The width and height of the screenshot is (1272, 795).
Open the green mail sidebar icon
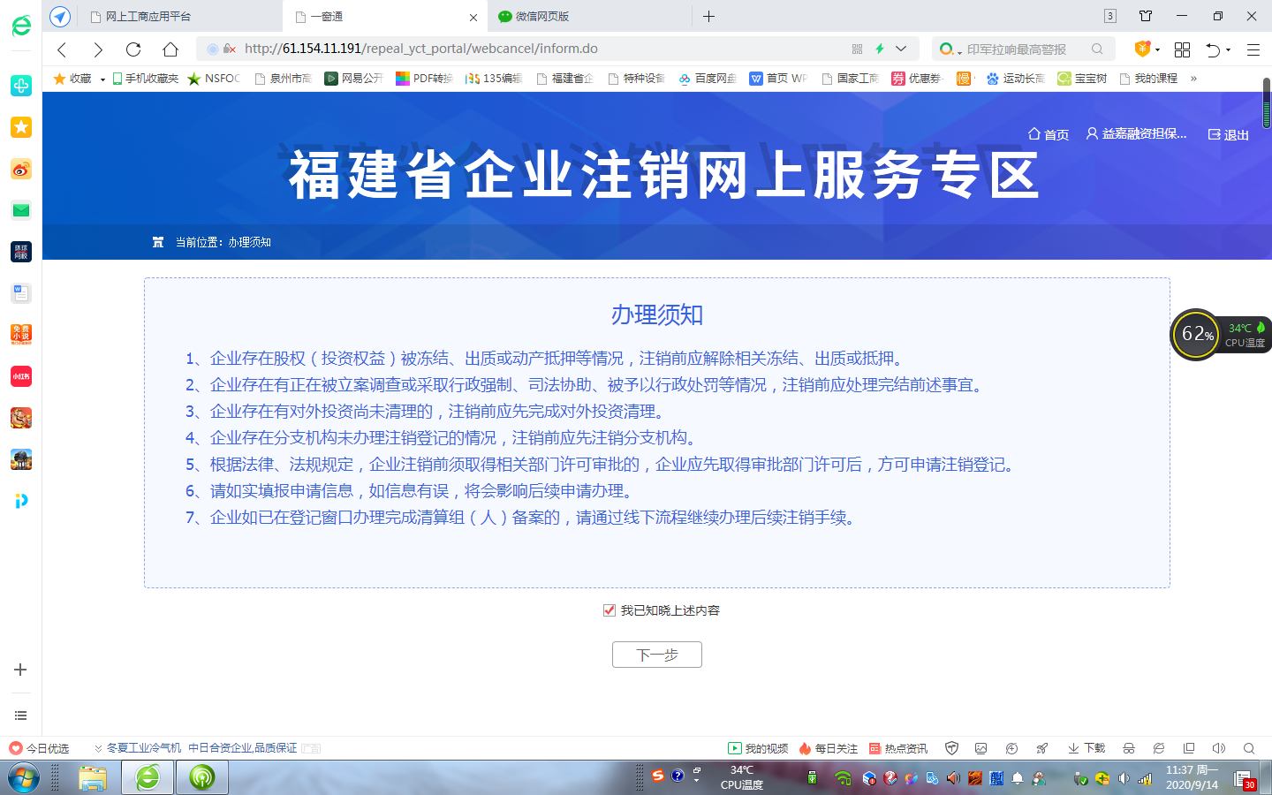(21, 210)
